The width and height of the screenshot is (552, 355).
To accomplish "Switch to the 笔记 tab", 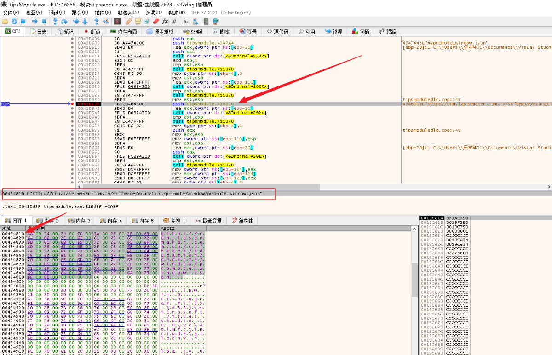I will pos(65,31).
